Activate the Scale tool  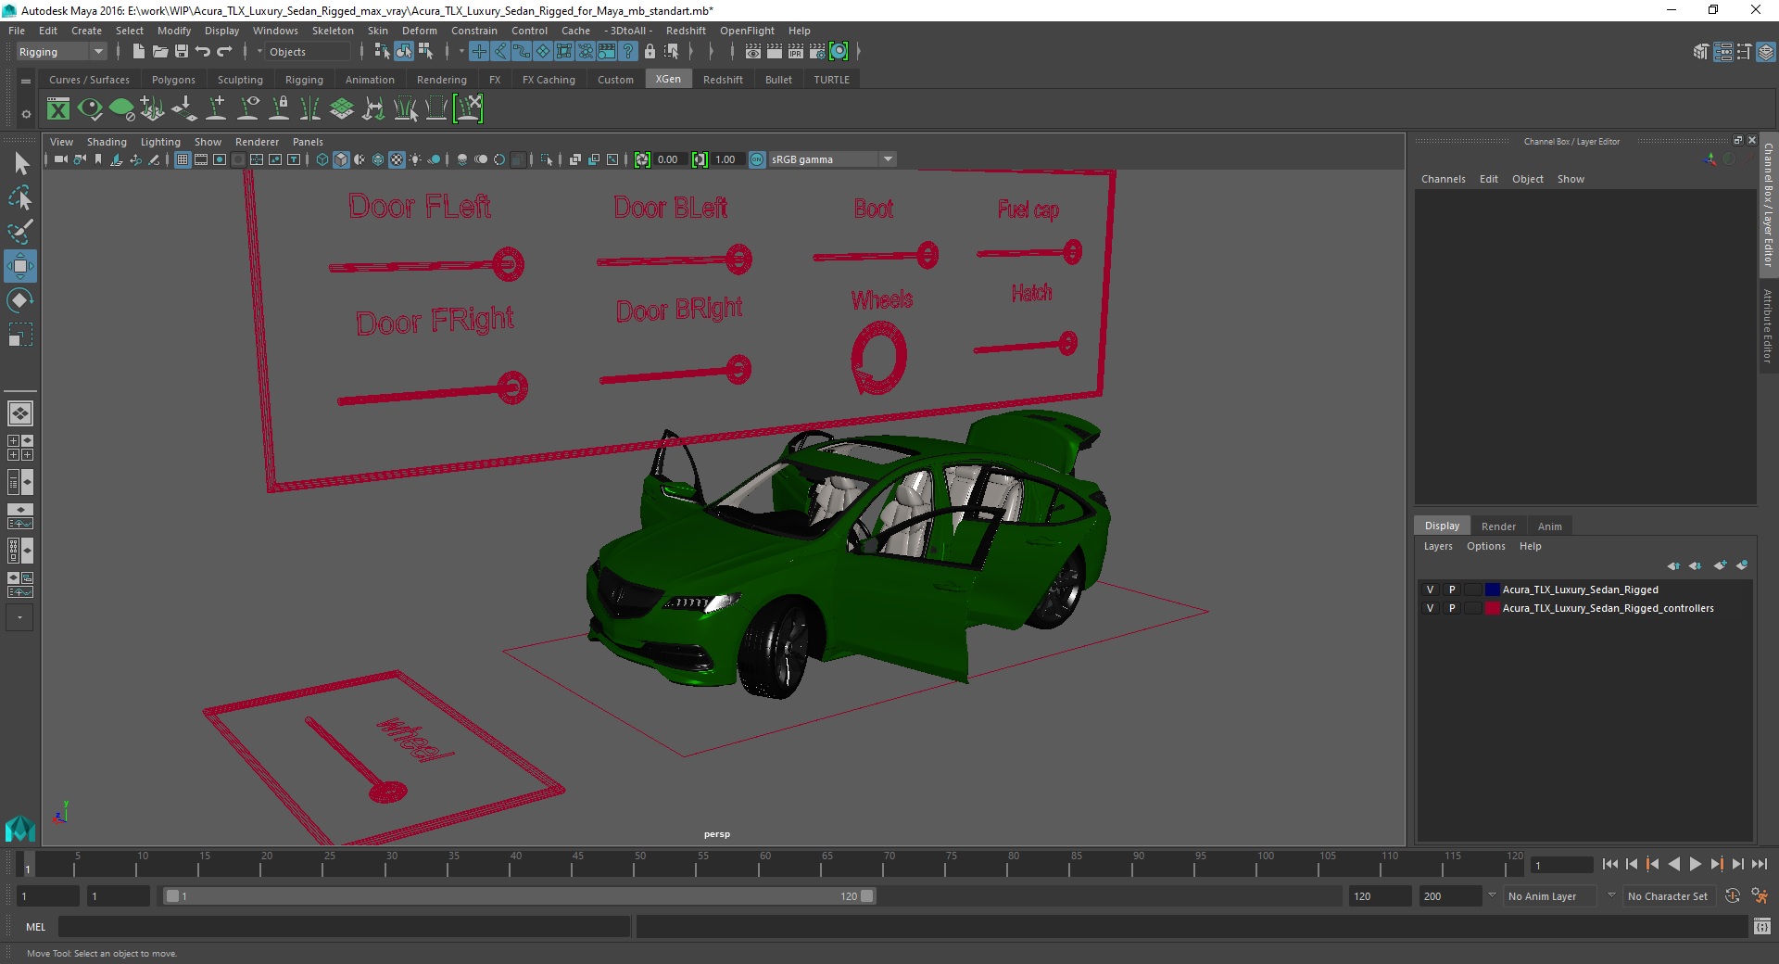coord(20,335)
